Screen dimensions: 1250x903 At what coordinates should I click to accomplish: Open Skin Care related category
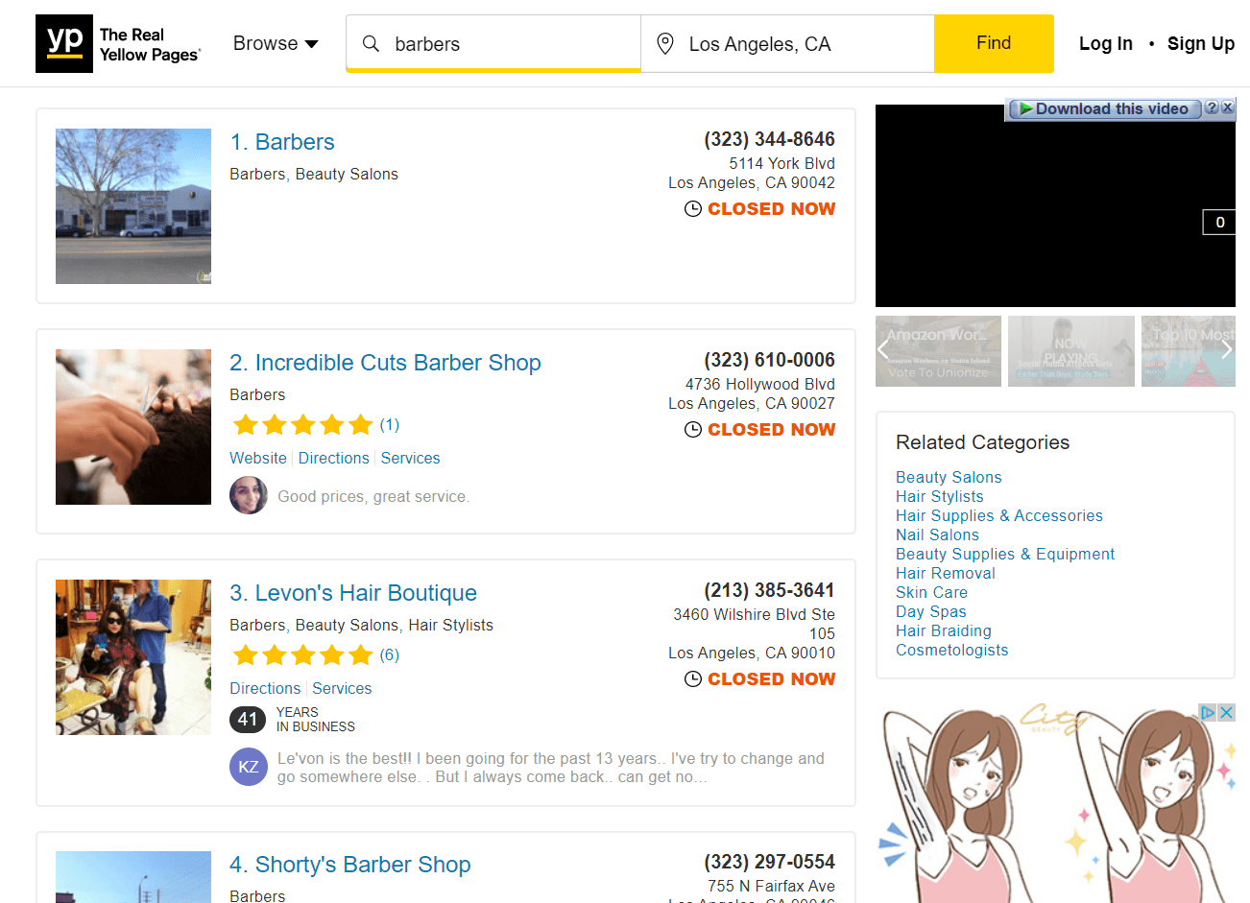(x=931, y=592)
